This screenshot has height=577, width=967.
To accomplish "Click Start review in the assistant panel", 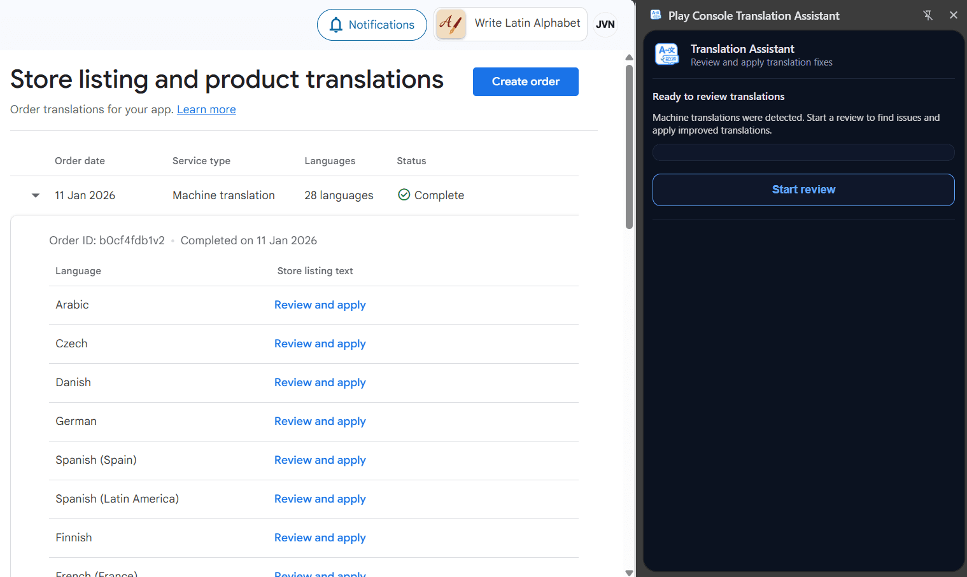I will [x=803, y=190].
